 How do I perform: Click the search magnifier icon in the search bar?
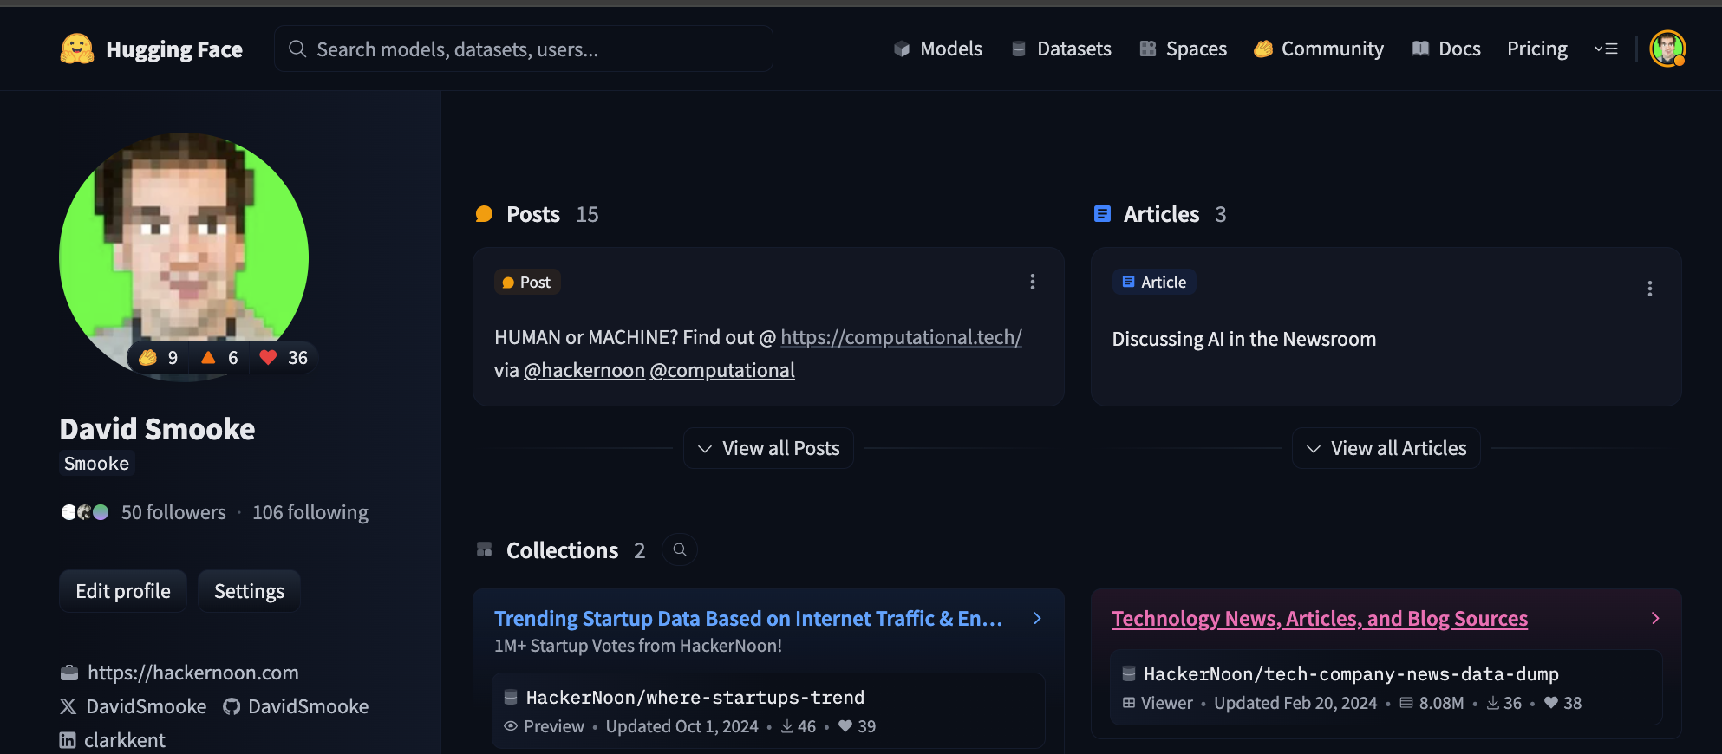tap(297, 49)
